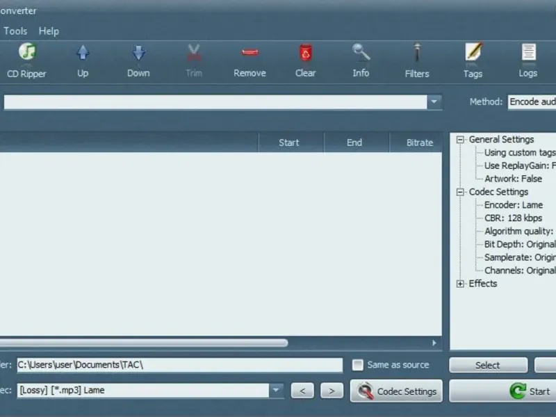Image resolution: width=556 pixels, height=417 pixels.
Task: Select 'Channels: Original' tree row
Action: (520, 270)
